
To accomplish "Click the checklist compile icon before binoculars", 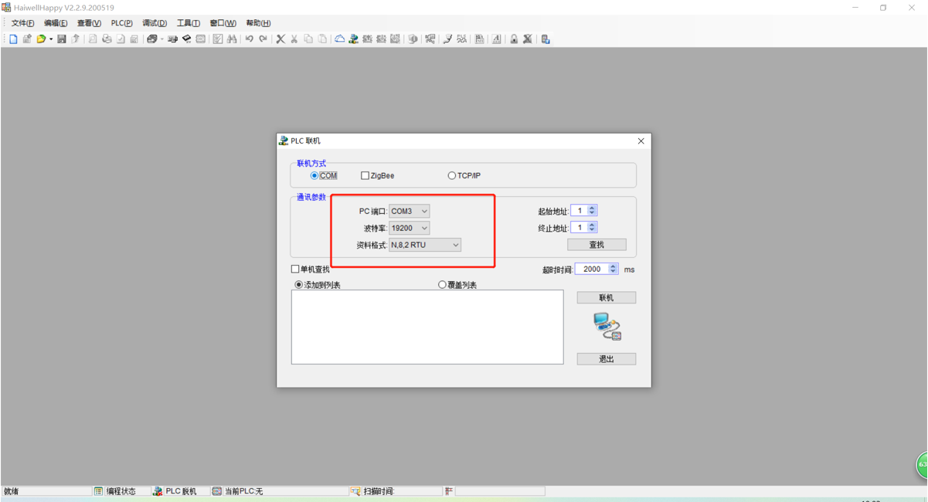I will point(218,39).
